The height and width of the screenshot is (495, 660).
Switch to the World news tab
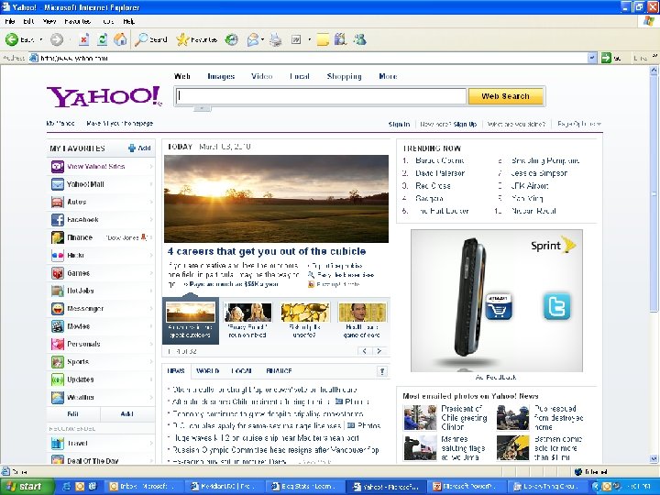click(x=207, y=371)
